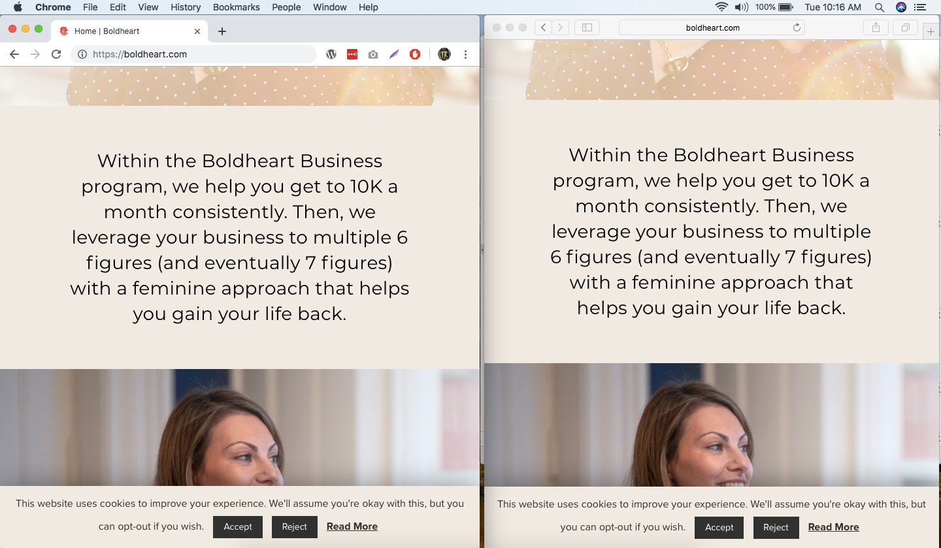Click Safari's Share icon

click(x=876, y=27)
